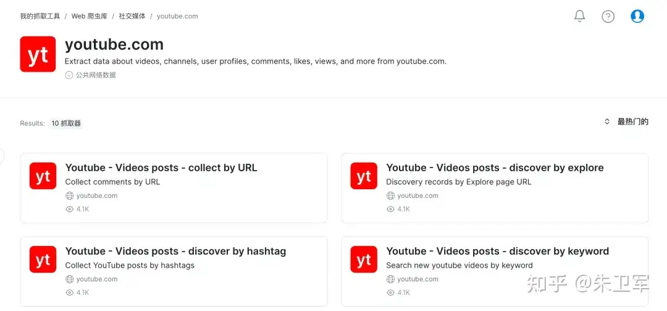This screenshot has width=667, height=311.
Task: Click globe icon in collect by URL card
Action: tap(70, 195)
